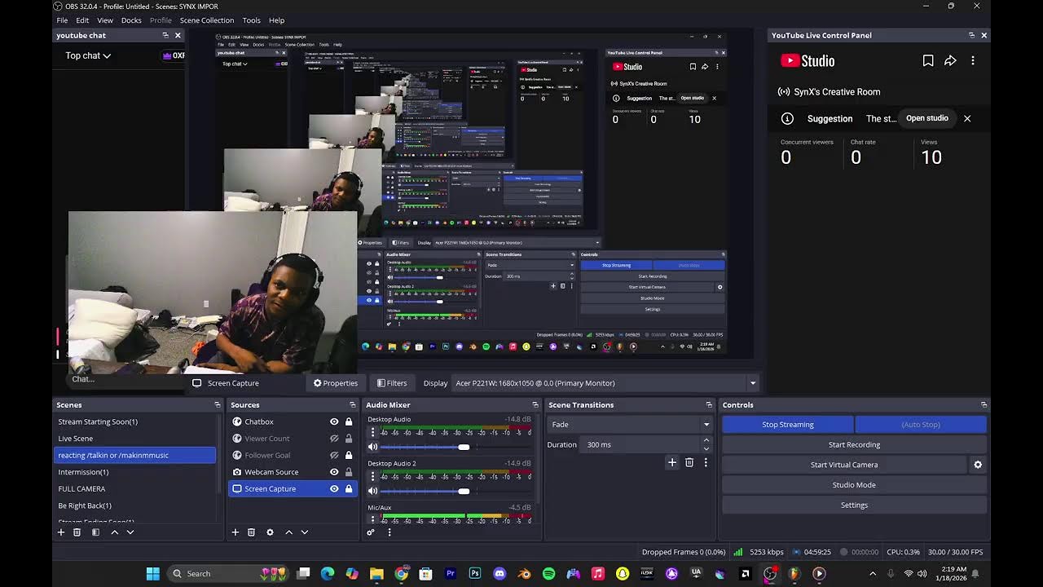The height and width of the screenshot is (587, 1043).
Task: Delete the selected source with trash icon
Action: [x=251, y=532]
